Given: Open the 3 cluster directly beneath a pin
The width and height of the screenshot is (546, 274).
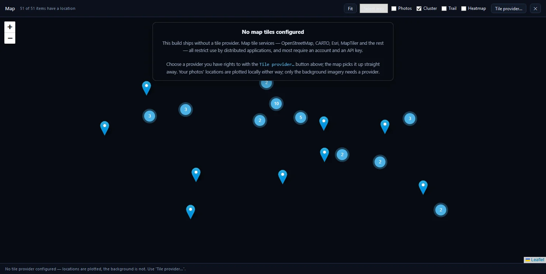Looking at the screenshot, I should tap(150, 116).
